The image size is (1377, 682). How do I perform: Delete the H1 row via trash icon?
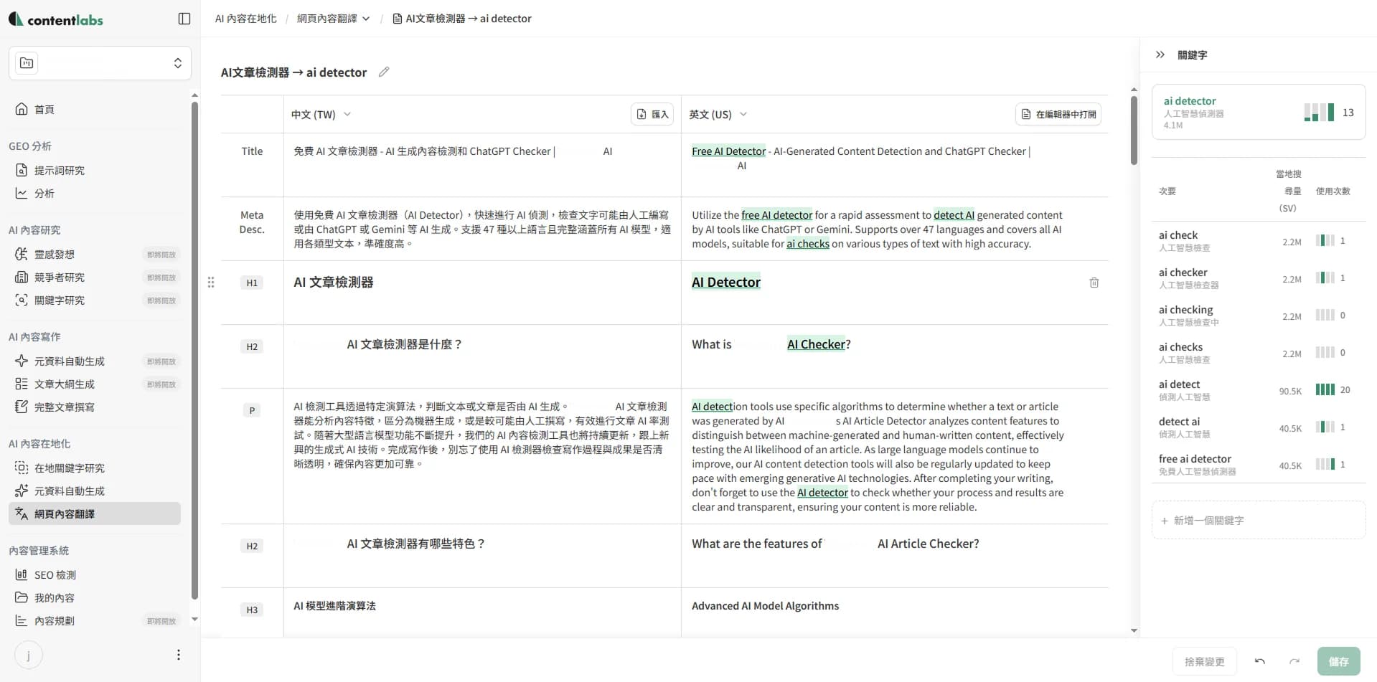1094,283
